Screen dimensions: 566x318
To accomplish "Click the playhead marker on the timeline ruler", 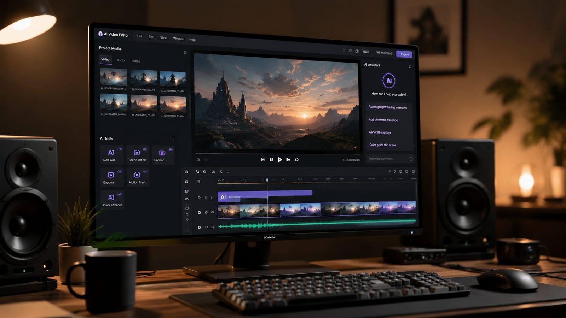I will (267, 180).
